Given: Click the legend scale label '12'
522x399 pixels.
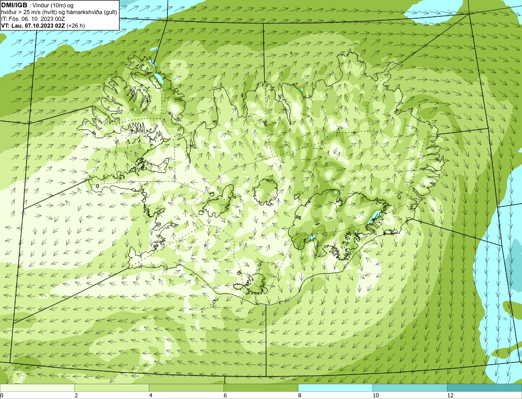Looking at the screenshot, I should click(450, 396).
